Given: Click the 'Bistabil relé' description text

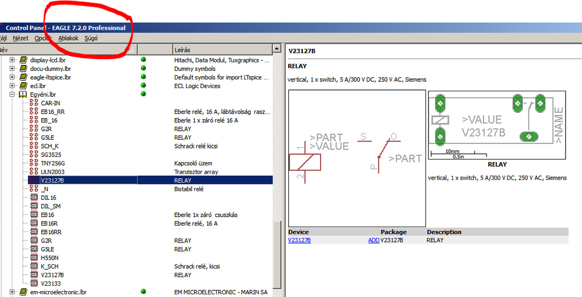Looking at the screenshot, I should (189, 189).
